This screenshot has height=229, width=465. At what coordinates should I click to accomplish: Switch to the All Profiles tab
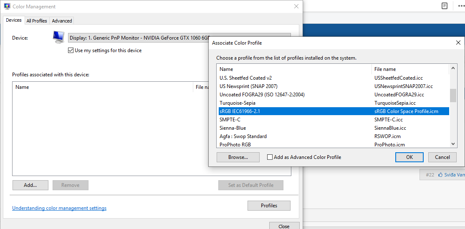pyautogui.click(x=37, y=21)
